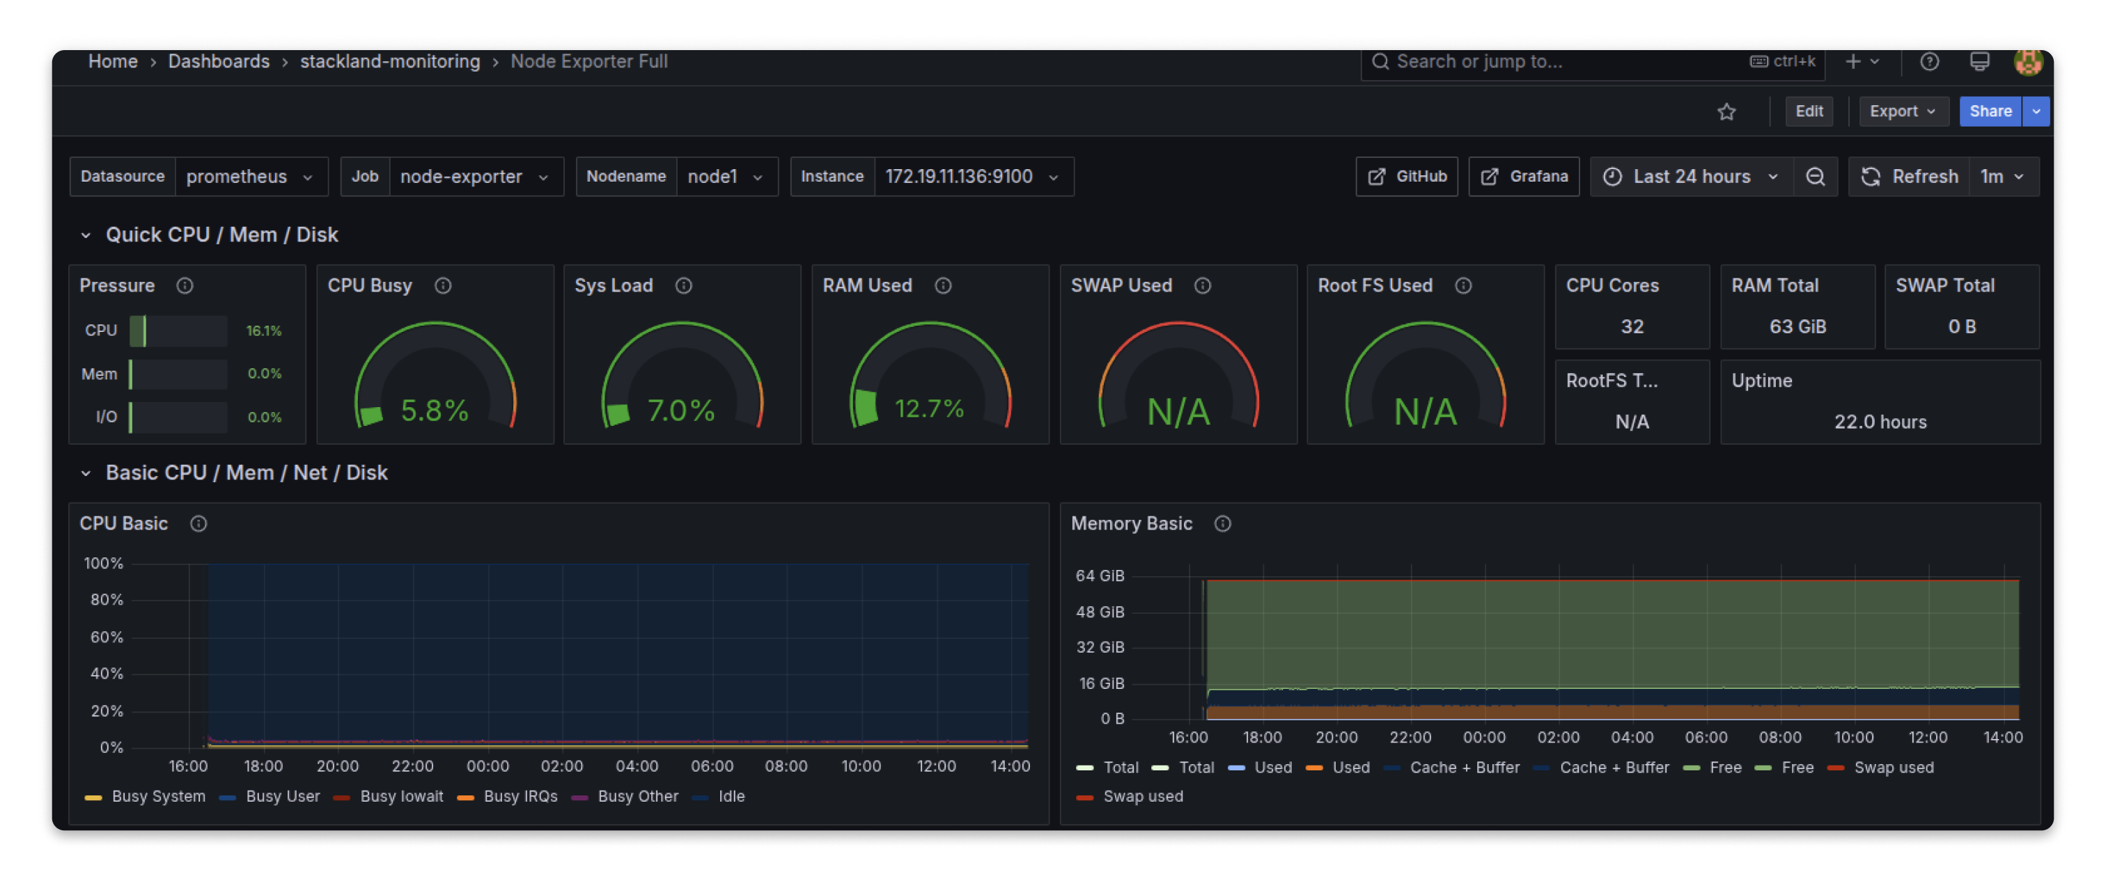
Task: Click the Refresh dashboard button
Action: click(1909, 177)
